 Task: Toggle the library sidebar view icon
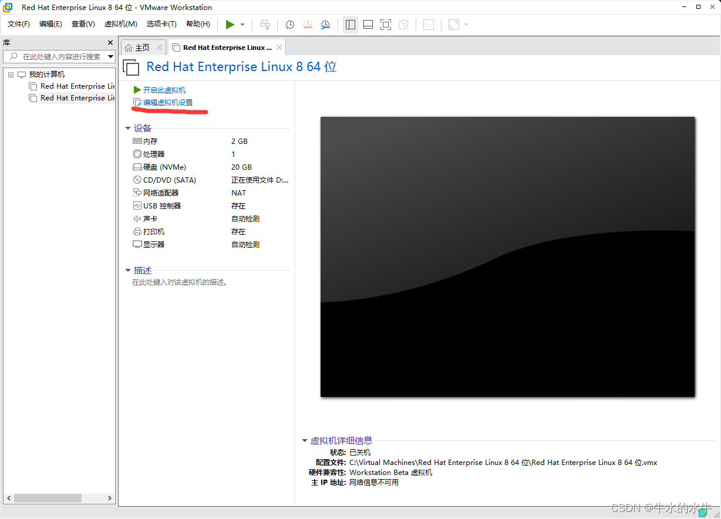click(x=351, y=25)
